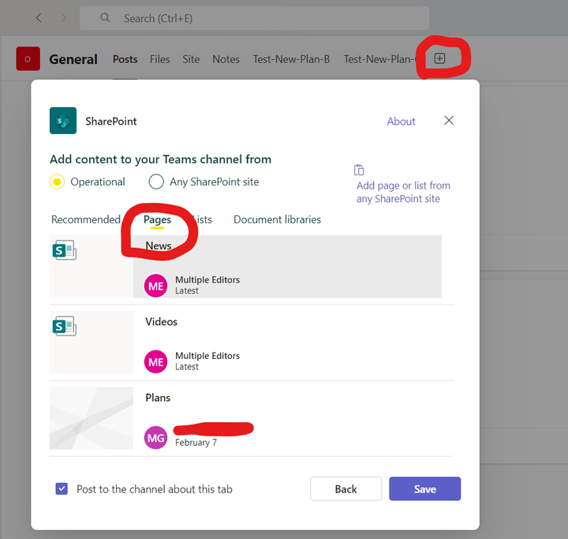Click the red General channel team avatar

[28, 58]
